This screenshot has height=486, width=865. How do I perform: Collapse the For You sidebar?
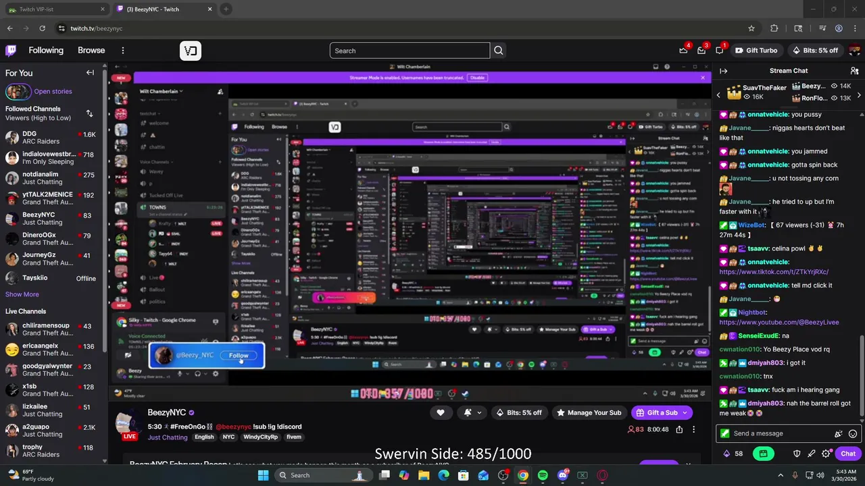click(x=90, y=73)
